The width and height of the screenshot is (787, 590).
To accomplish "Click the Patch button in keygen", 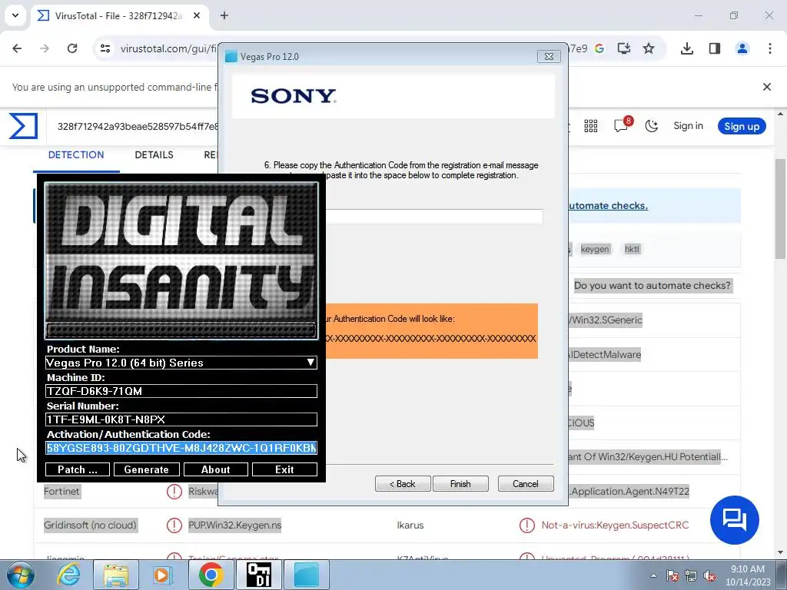I will [78, 469].
